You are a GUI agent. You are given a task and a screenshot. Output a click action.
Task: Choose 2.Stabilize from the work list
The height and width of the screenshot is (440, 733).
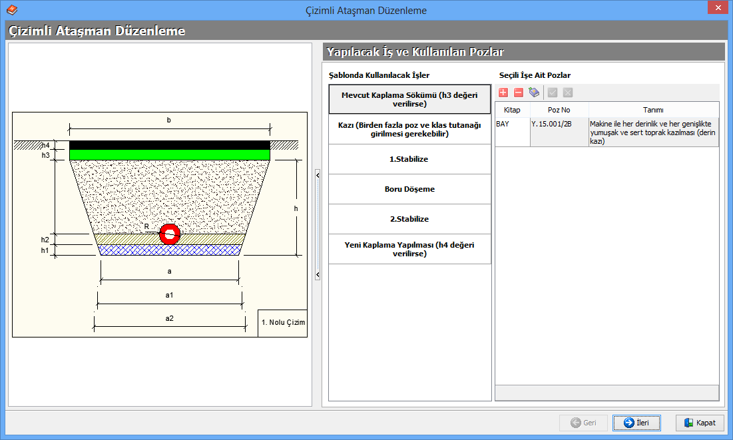[409, 219]
